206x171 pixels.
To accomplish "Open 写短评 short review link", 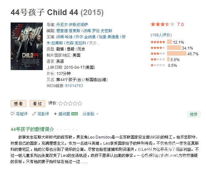I will [22, 114].
